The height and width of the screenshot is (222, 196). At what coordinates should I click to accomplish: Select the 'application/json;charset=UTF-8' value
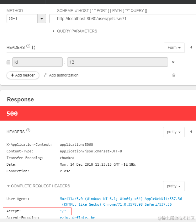click(x=91, y=151)
